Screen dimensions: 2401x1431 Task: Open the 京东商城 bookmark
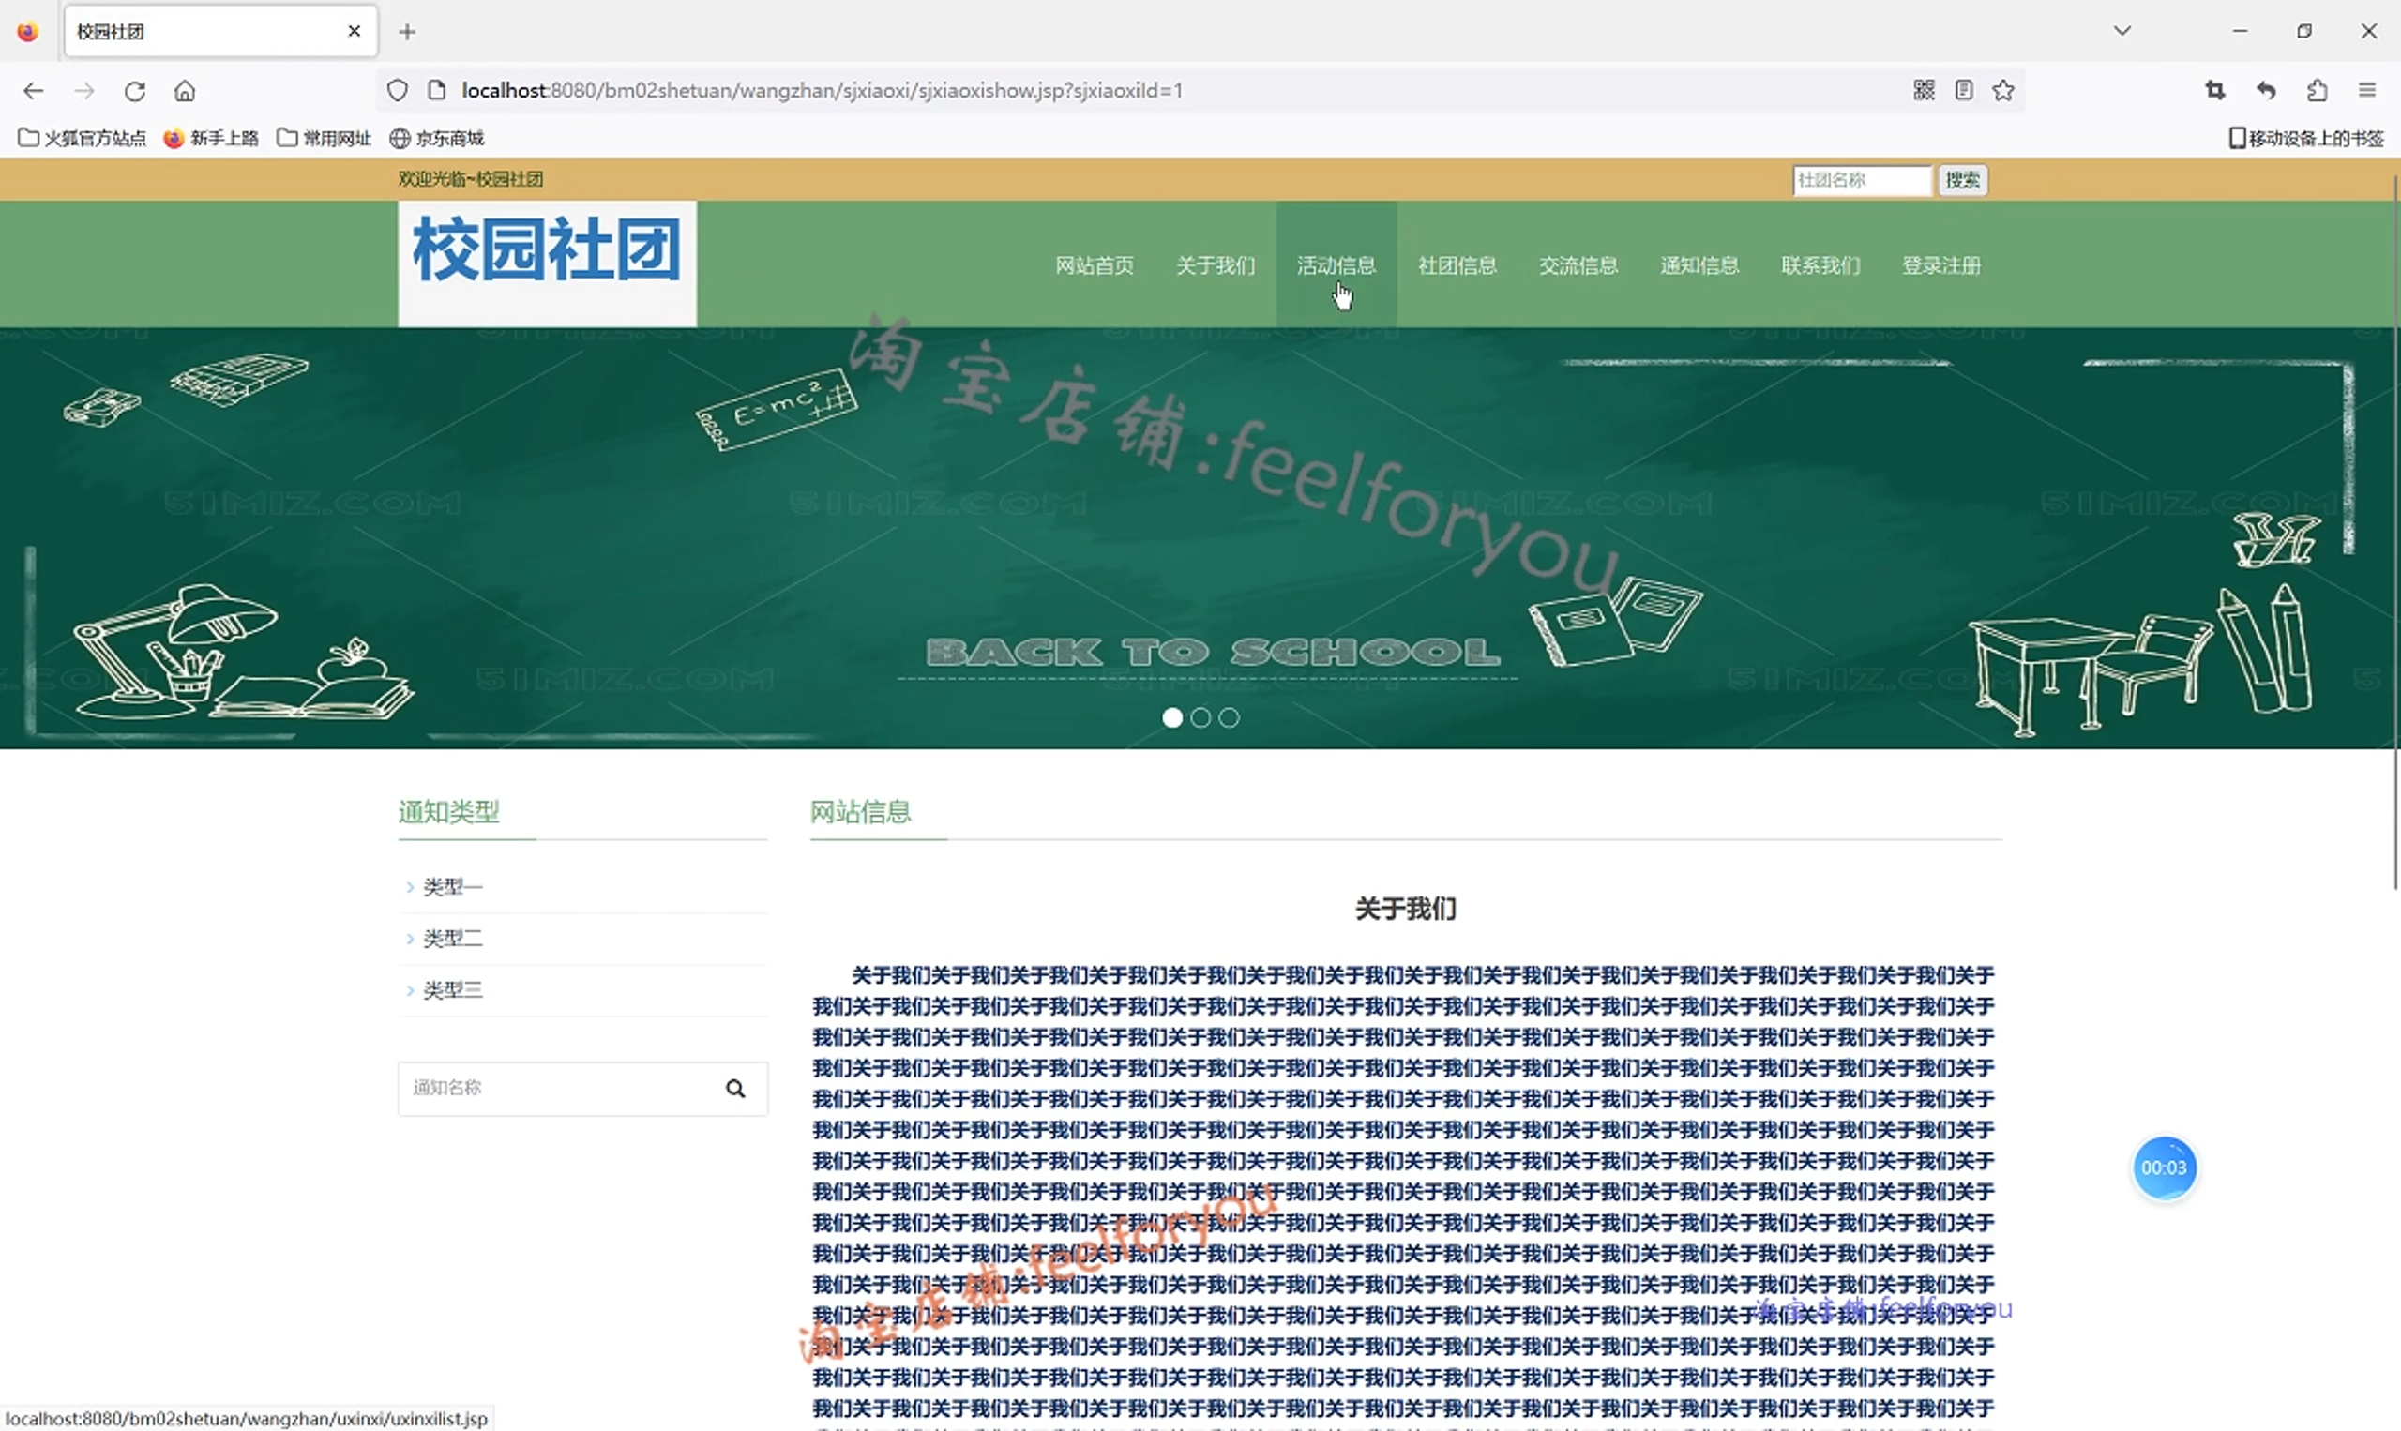[x=437, y=138]
